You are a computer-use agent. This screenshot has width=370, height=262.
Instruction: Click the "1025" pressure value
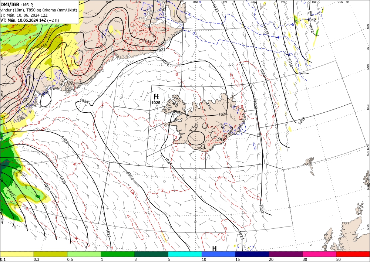[156, 103]
